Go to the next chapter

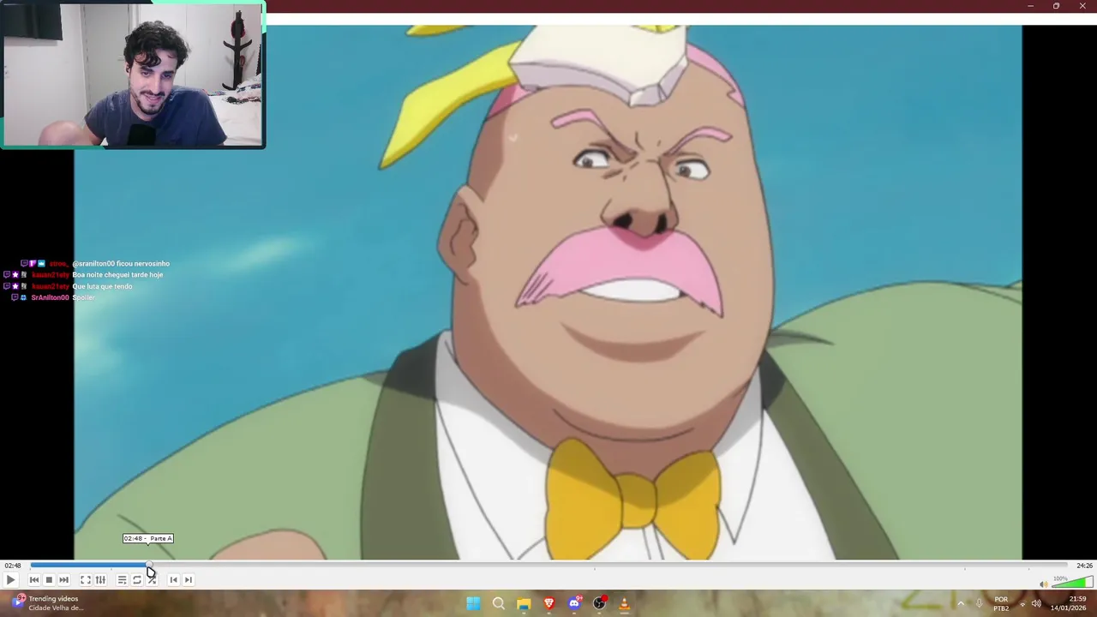(x=189, y=580)
